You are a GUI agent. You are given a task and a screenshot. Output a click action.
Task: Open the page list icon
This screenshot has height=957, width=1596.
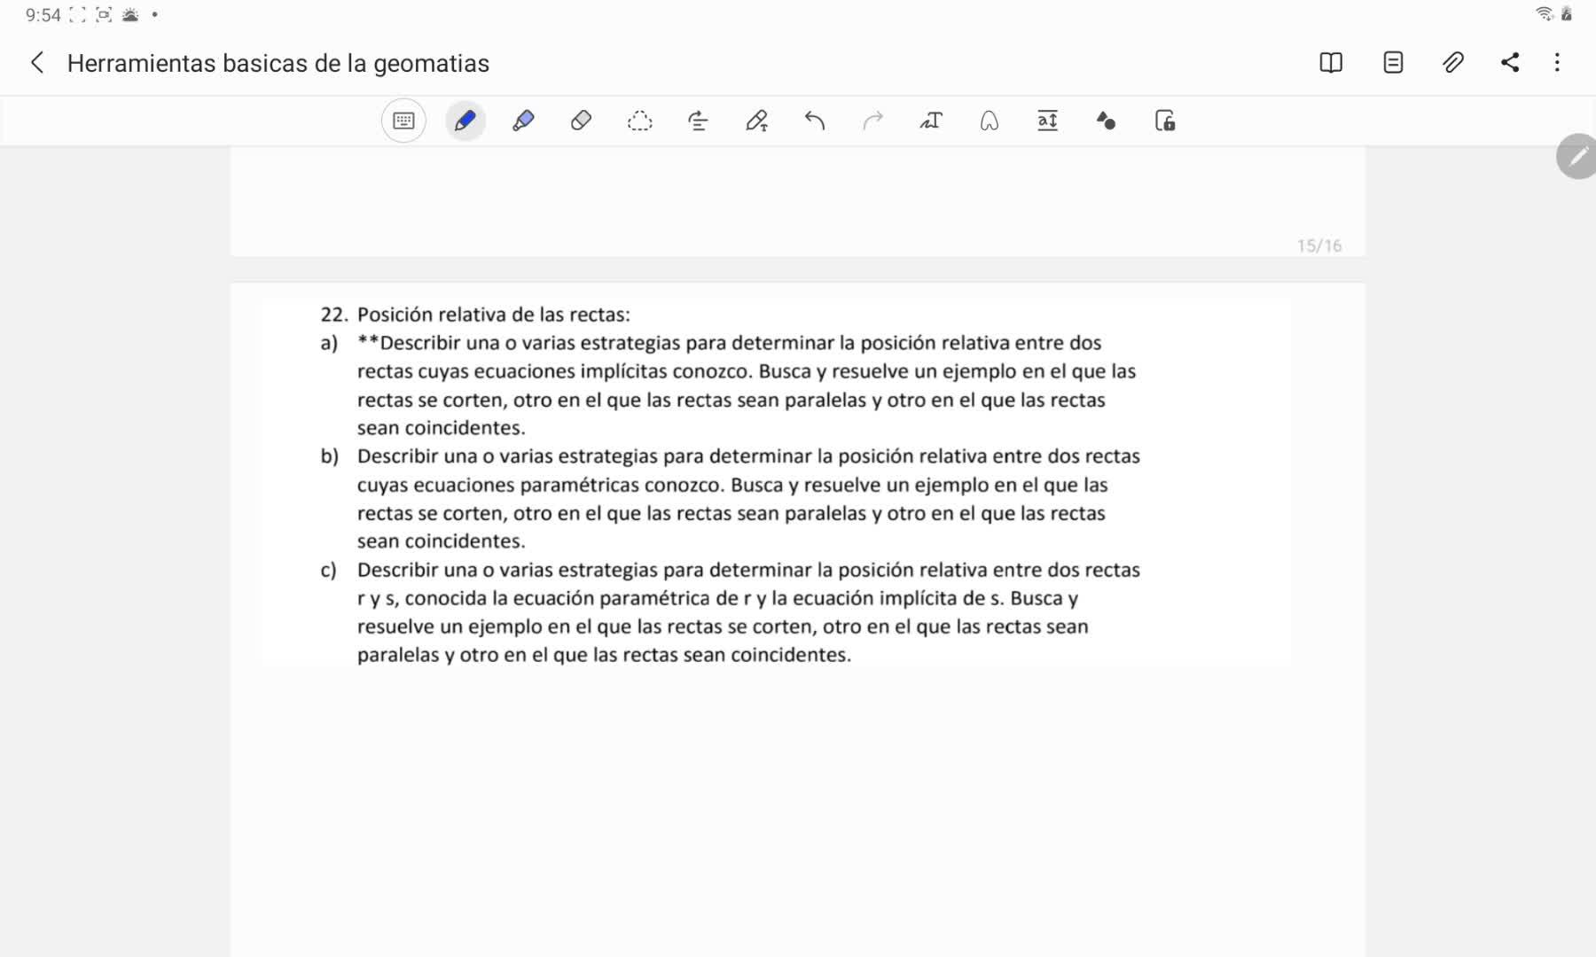coord(1393,63)
